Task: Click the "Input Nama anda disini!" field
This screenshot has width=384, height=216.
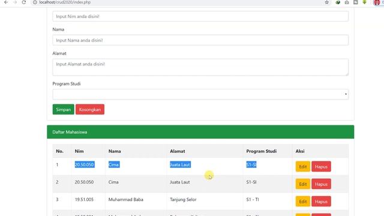Action: [200, 40]
